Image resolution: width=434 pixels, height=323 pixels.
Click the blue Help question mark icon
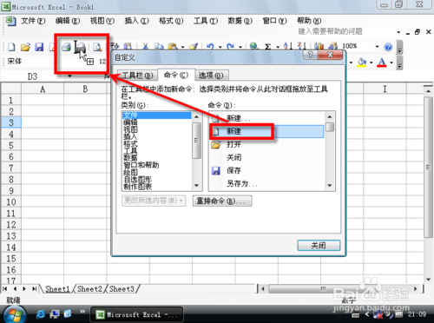coord(388,47)
